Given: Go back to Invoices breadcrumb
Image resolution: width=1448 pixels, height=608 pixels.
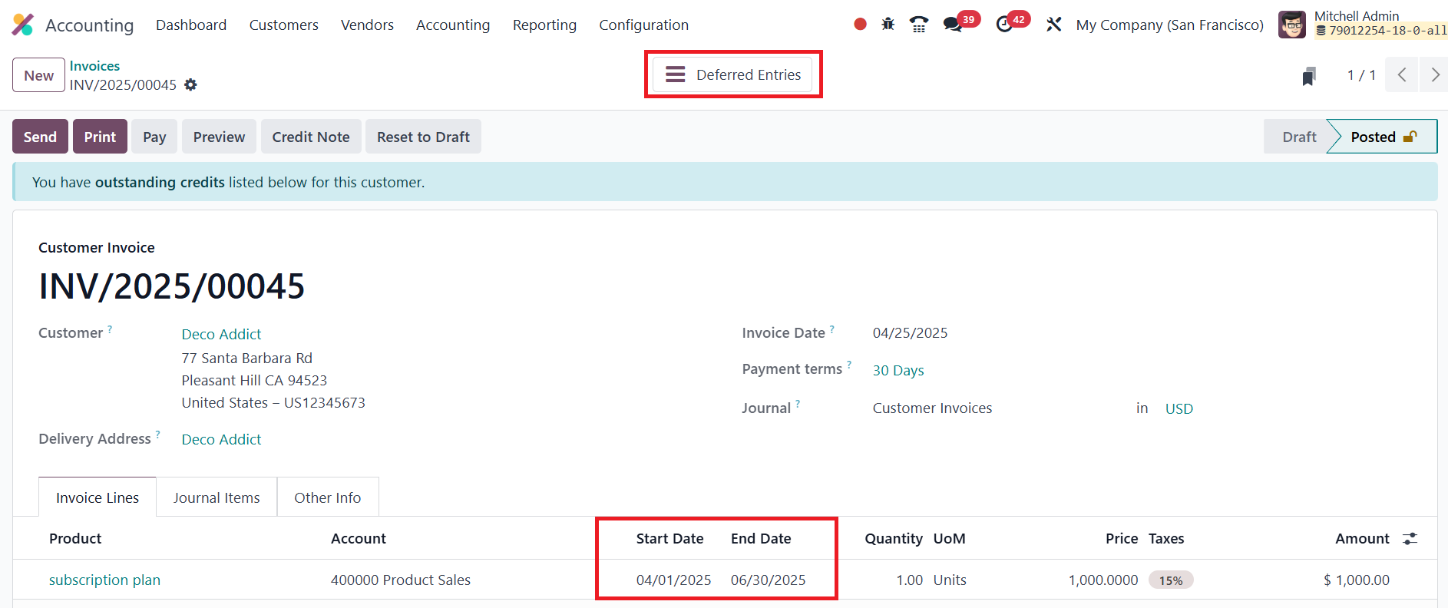Looking at the screenshot, I should coord(94,66).
